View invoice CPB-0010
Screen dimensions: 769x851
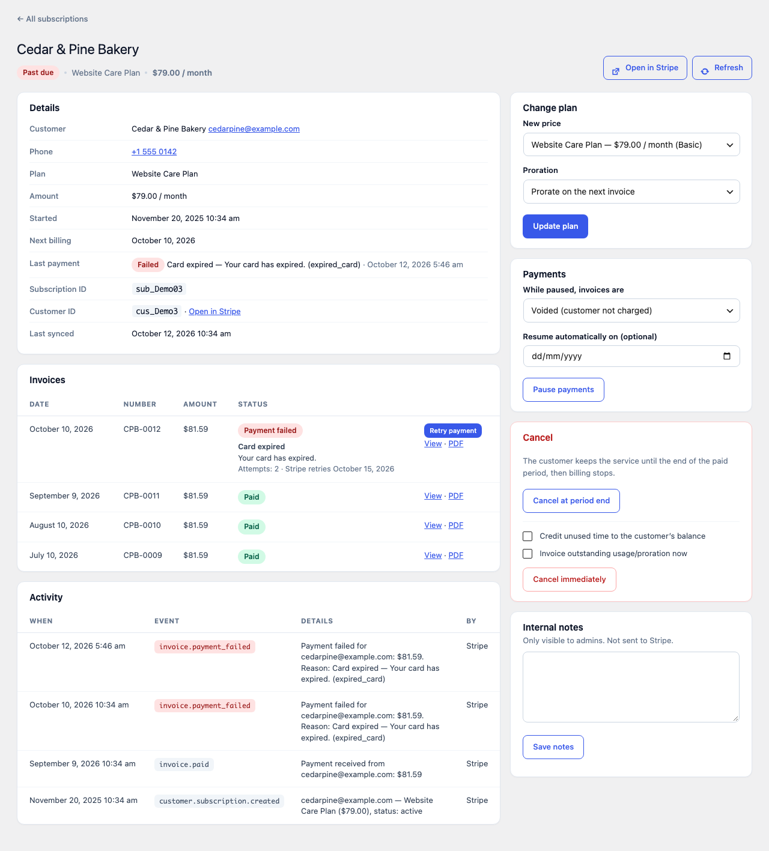tap(433, 525)
